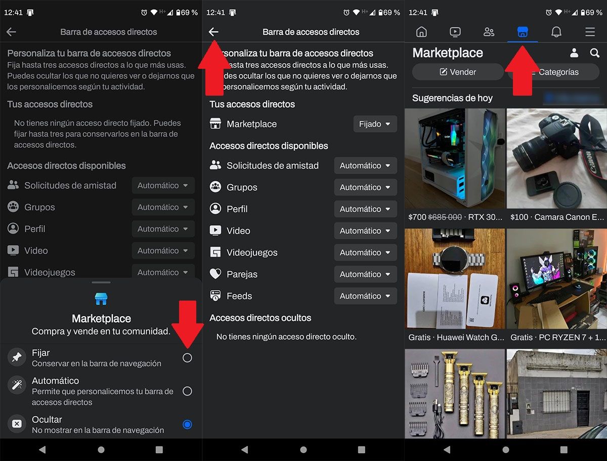Tap the Categorías button
607x461 pixels.
(x=553, y=72)
